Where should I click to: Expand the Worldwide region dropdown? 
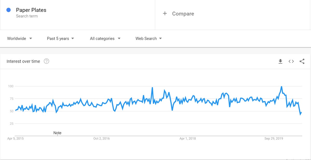coord(20,39)
